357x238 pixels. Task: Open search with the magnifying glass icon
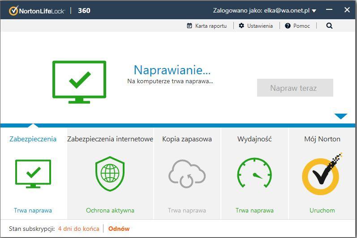click(329, 25)
